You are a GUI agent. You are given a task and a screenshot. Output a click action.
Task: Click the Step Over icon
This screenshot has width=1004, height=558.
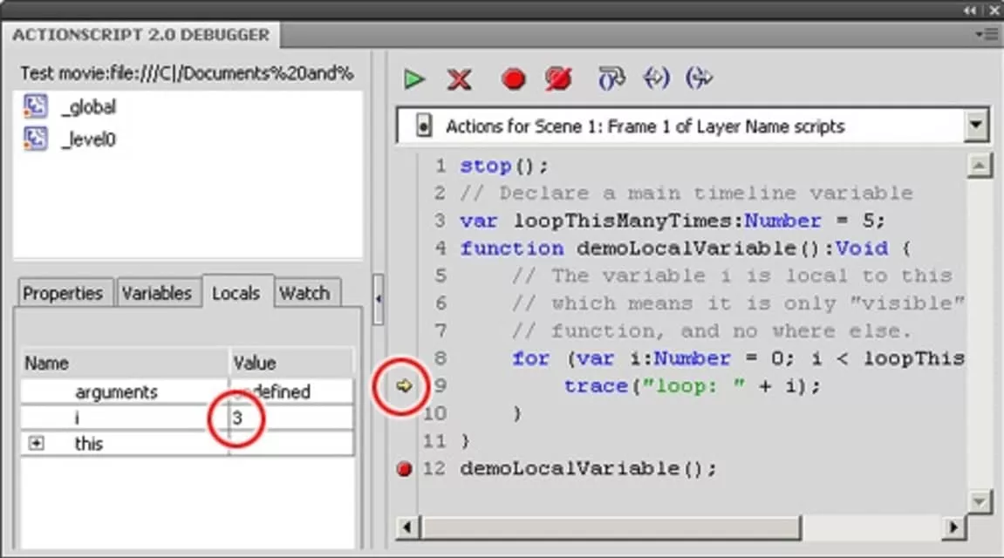(611, 78)
